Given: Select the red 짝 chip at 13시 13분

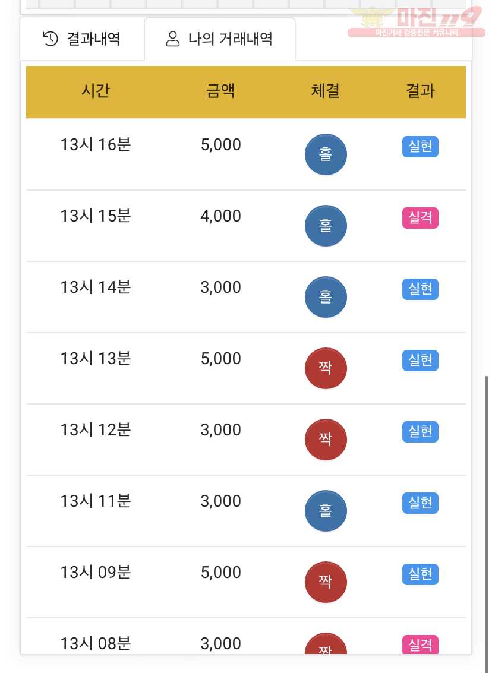Looking at the screenshot, I should click(326, 368).
